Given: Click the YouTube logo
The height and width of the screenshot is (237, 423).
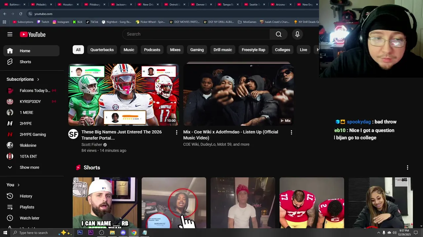Looking at the screenshot, I should pos(32,35).
